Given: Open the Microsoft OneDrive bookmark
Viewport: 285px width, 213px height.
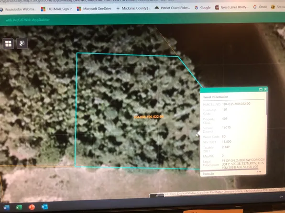Looking at the screenshot, I should pos(94,9).
